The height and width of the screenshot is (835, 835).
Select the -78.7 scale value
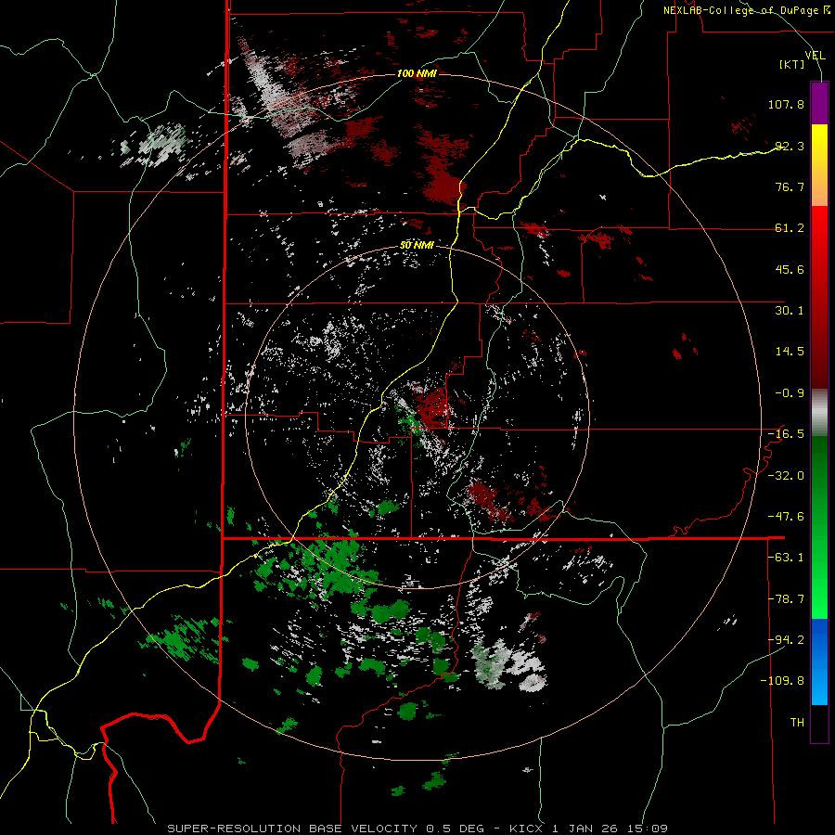pos(786,599)
